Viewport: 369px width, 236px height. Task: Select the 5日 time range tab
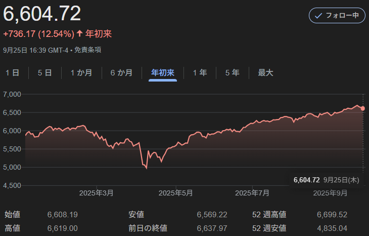44,73
